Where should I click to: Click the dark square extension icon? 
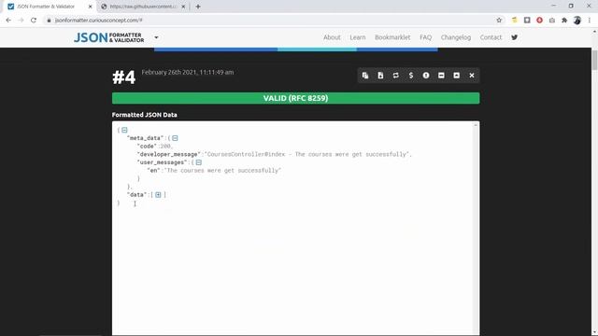pyautogui.click(x=527, y=21)
